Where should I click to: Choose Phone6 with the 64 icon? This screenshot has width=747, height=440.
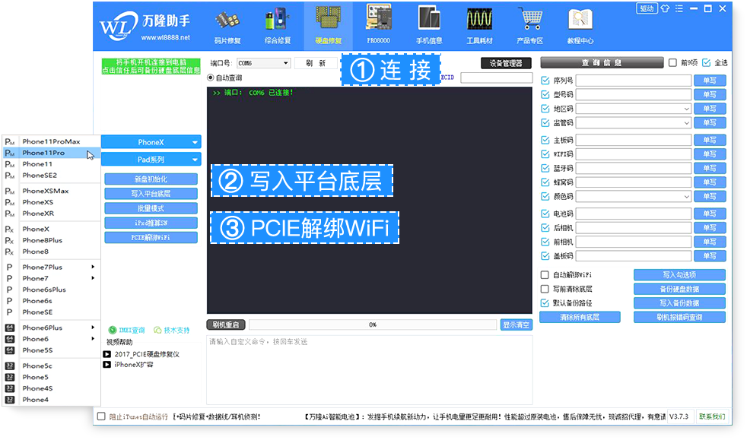pos(52,339)
